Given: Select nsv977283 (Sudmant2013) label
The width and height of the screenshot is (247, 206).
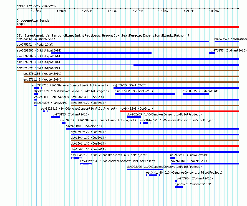Looking at the screenshot, I should point(189,155).
